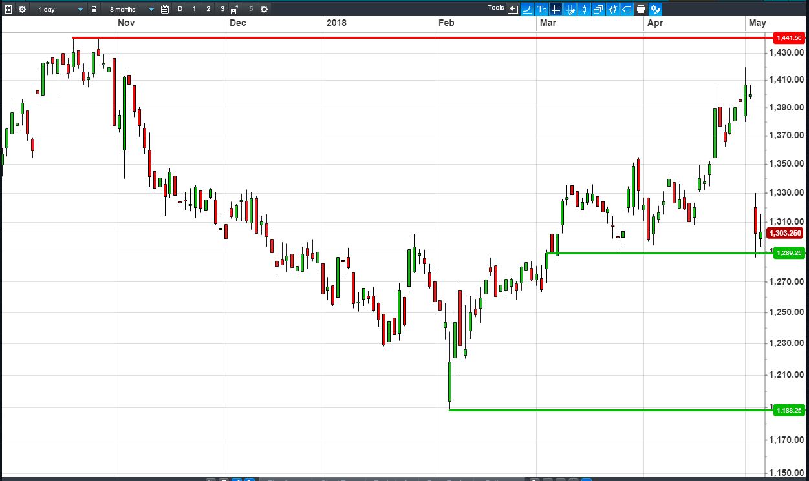This screenshot has height=481, width=809.
Task: Click the Apr label on time axis
Action: click(x=655, y=23)
